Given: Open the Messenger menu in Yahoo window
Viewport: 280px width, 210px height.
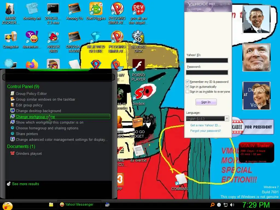Looking at the screenshot, I should [194, 9].
